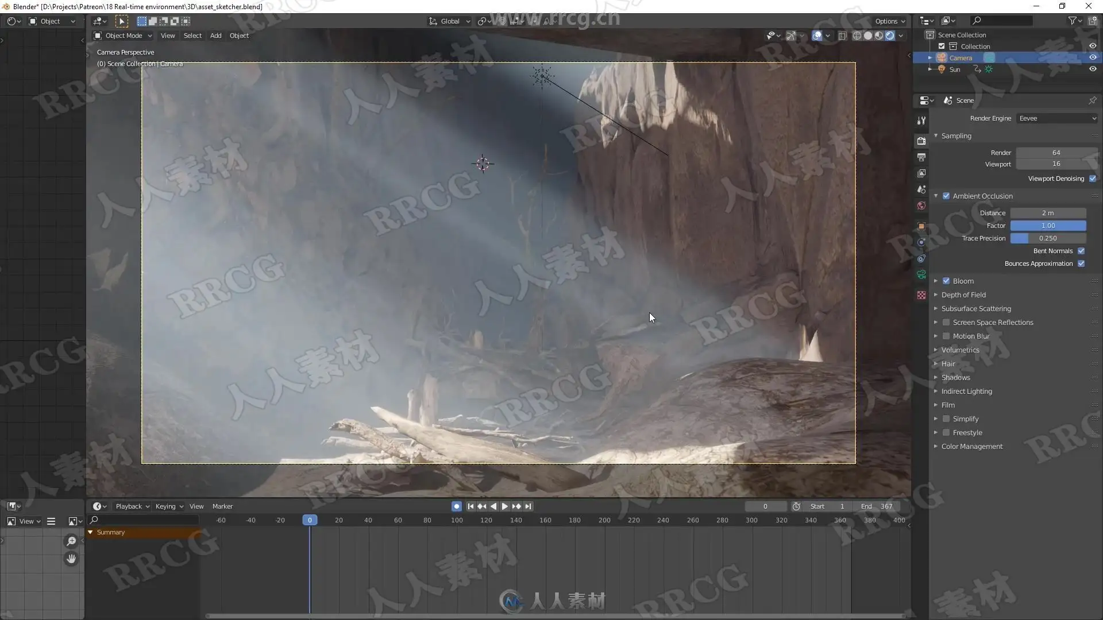
Task: Disable the Bloom checkbox
Action: click(x=946, y=281)
